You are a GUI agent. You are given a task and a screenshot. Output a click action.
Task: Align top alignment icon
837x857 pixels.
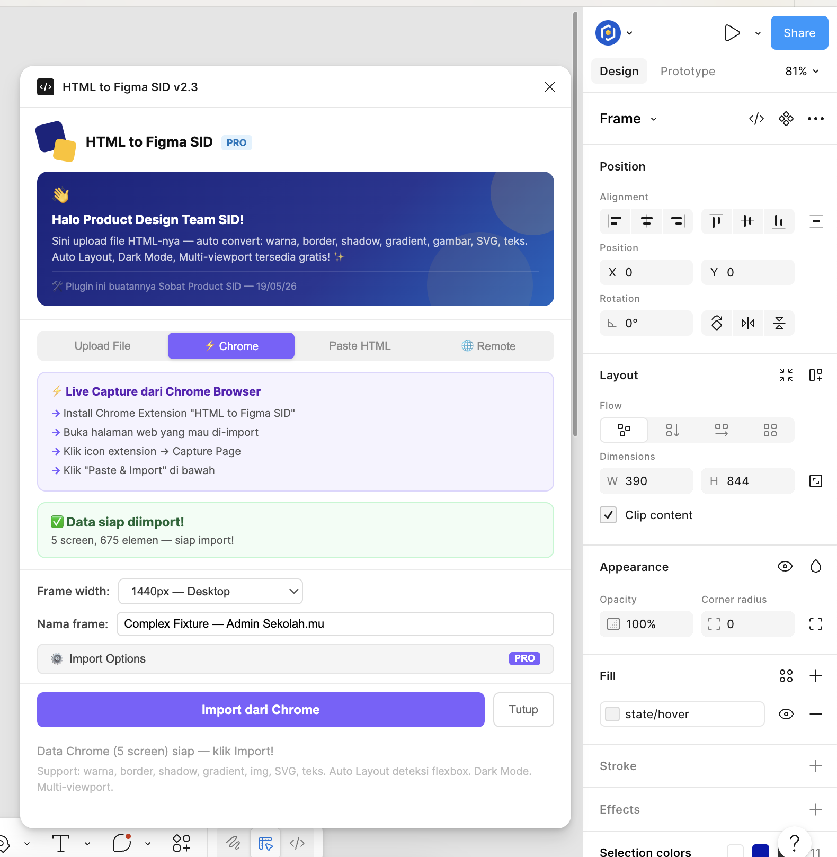pyautogui.click(x=716, y=221)
